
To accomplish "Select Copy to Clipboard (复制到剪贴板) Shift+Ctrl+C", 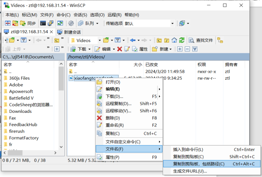I will [212, 157].
